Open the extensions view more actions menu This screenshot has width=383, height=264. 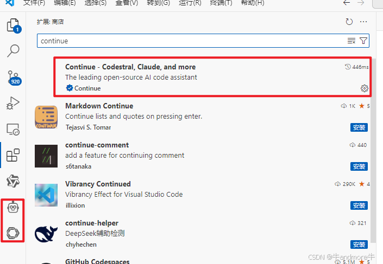click(x=363, y=22)
